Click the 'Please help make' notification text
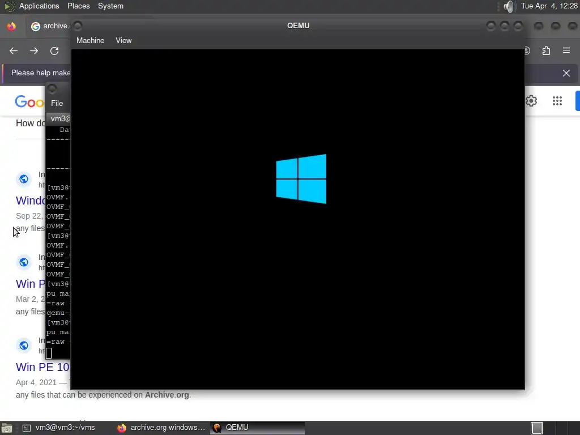Screen dimensions: 580x435 [41, 73]
